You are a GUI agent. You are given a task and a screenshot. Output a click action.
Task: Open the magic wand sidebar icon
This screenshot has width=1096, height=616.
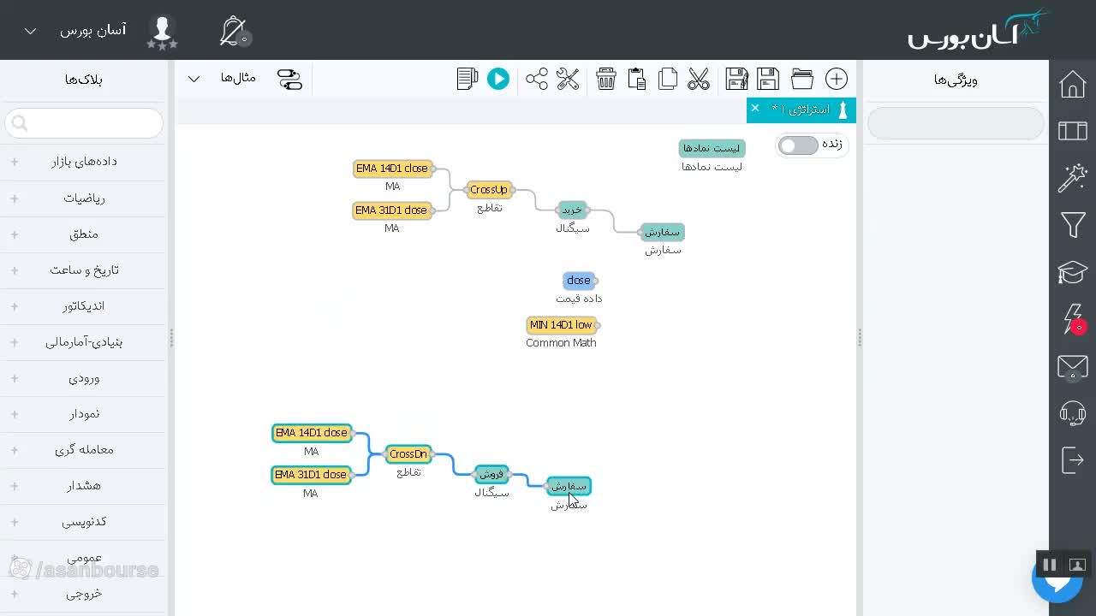coord(1073,178)
